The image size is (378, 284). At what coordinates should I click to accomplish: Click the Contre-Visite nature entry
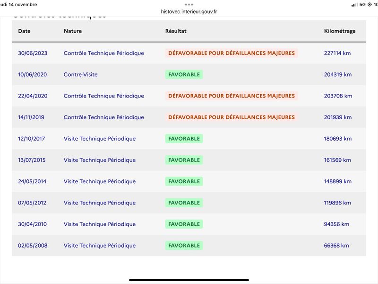[80, 74]
